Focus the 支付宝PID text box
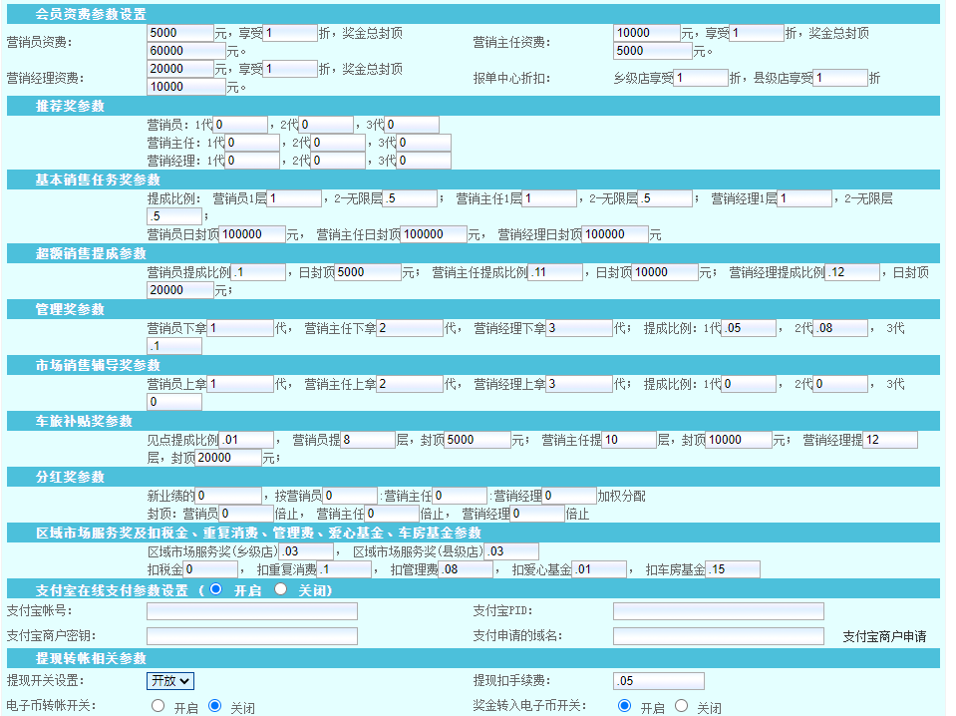 (718, 611)
